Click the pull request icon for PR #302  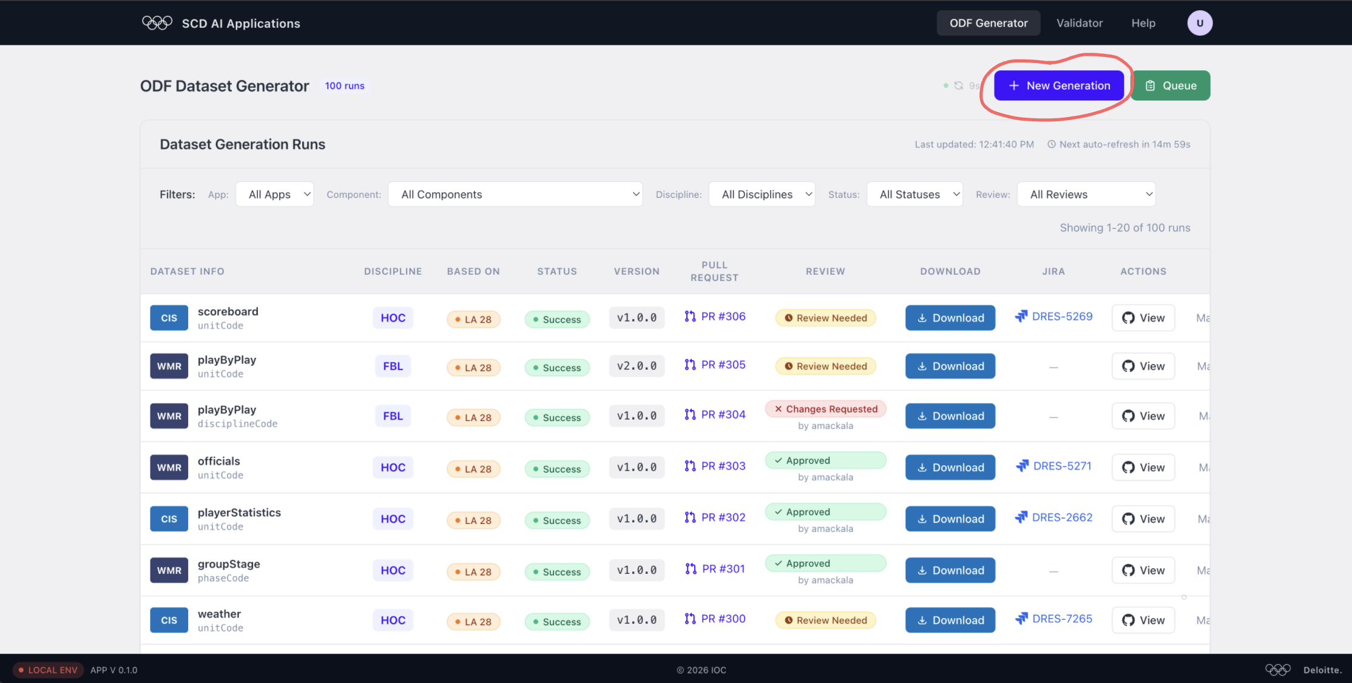coord(690,517)
